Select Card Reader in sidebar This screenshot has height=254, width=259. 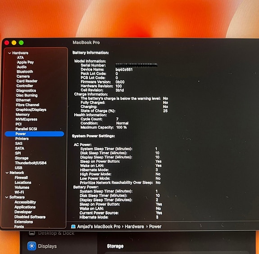[x=27, y=81]
